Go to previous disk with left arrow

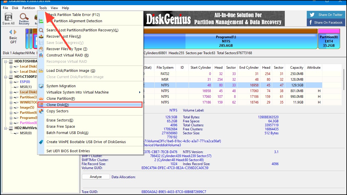click(11, 32)
